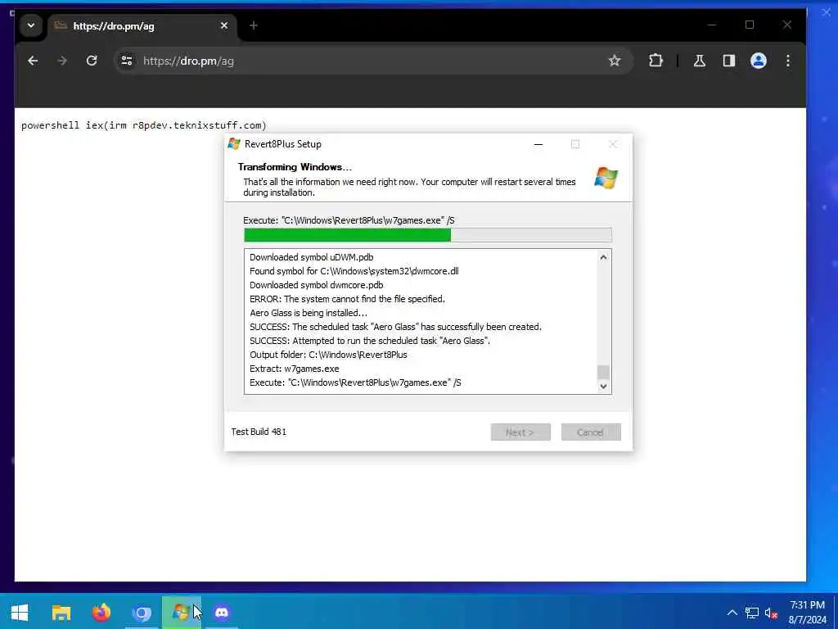838x629 pixels.
Task: Open File Explorer from the taskbar
Action: click(x=61, y=613)
